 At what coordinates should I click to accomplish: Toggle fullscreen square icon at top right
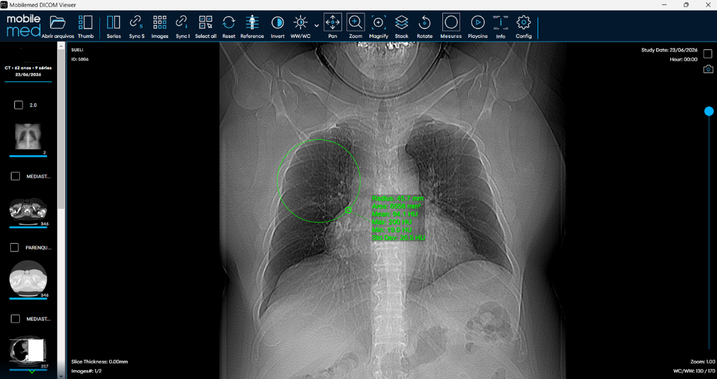[x=708, y=54]
